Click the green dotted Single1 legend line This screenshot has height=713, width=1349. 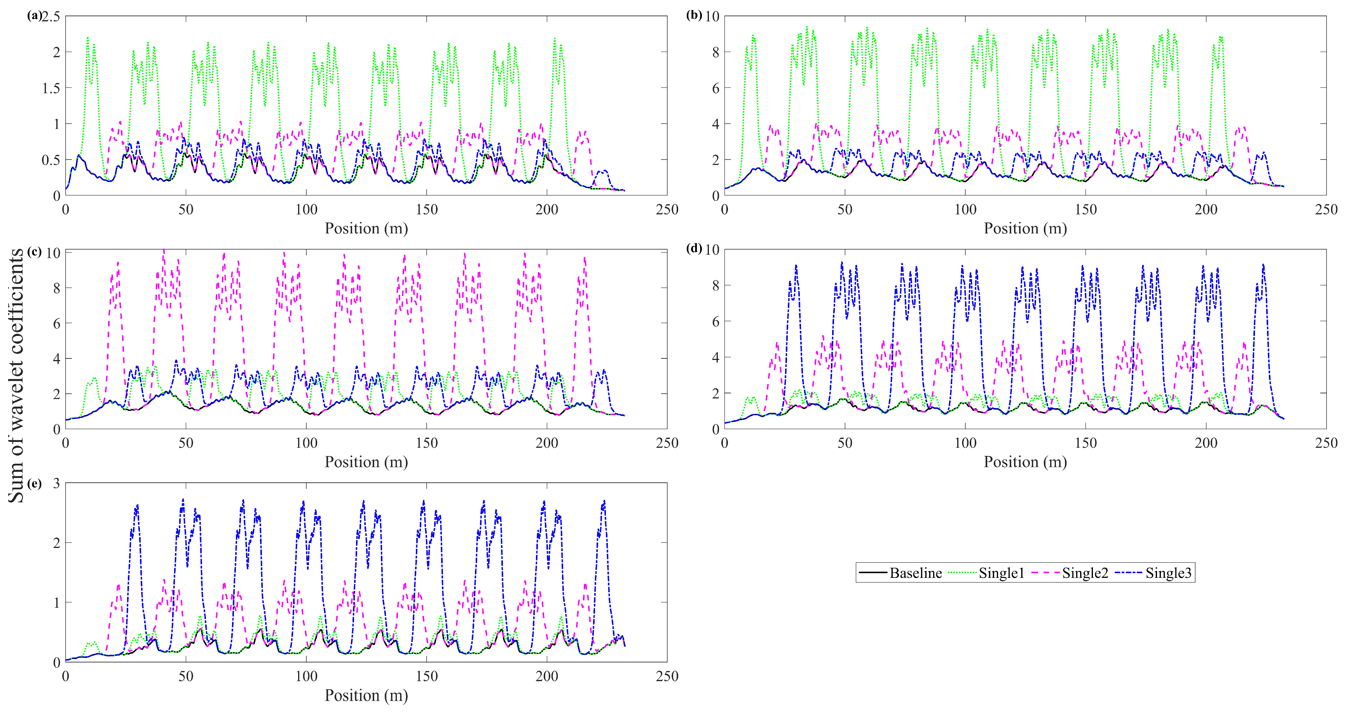pos(963,573)
